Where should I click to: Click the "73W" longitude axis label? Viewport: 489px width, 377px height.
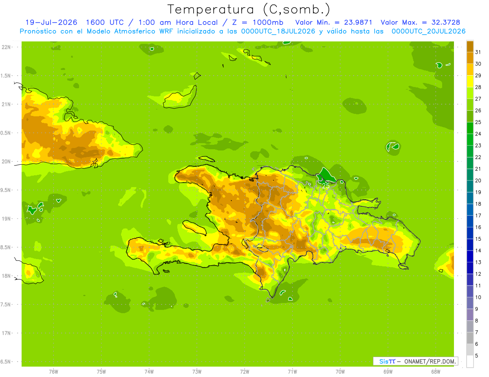197,372
